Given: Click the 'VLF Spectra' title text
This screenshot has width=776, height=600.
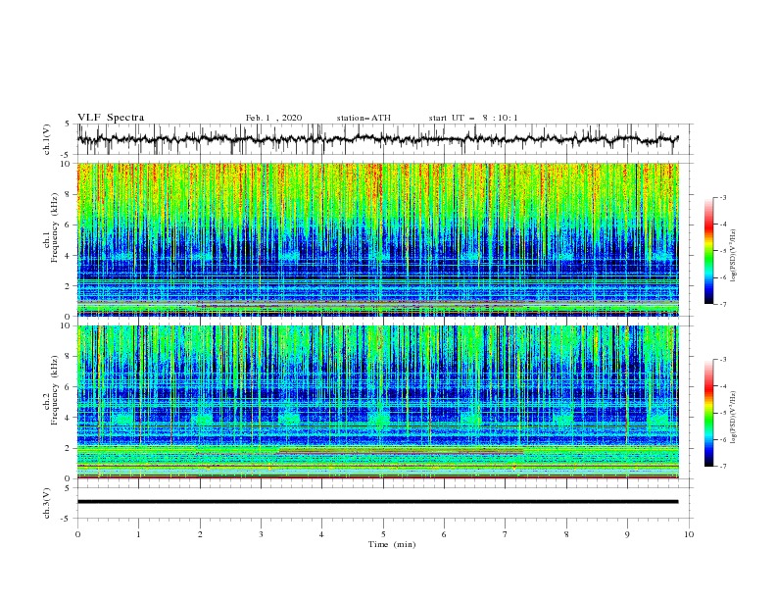Looking at the screenshot, I should 111,118.
